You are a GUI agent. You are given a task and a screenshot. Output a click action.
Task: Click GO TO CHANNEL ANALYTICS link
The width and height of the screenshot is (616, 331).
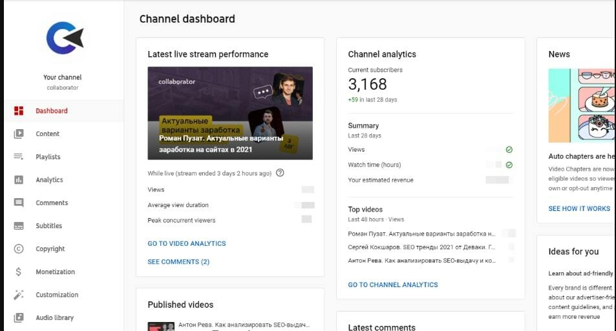tap(393, 285)
